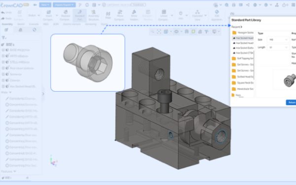
Task: Collapse the left panel with side arrow
Action: tap(43, 94)
